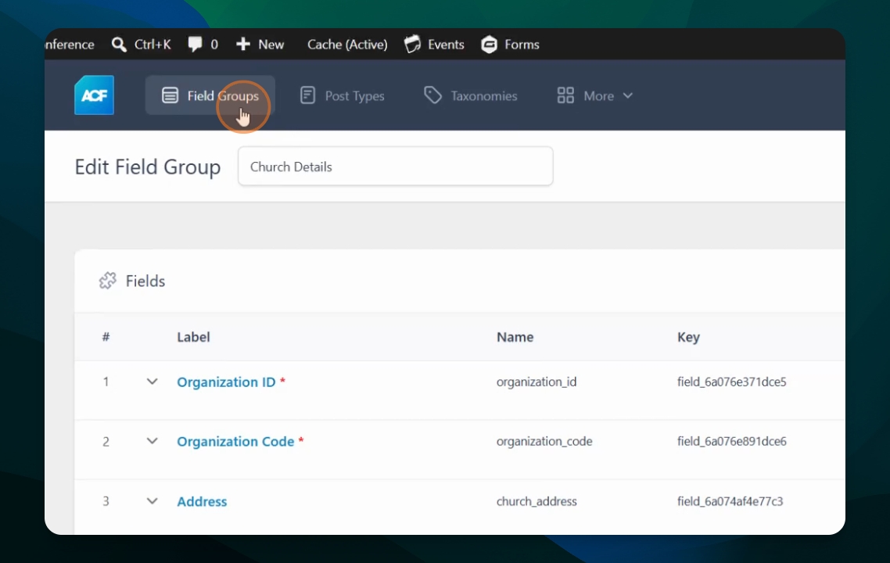Open the Organization ID field link
Image resolution: width=890 pixels, height=563 pixels.
click(x=226, y=382)
